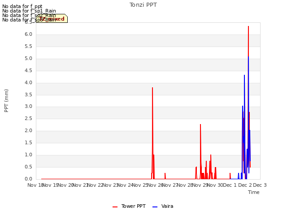Click the 3.5 y-axis tick label
Viewport: 287px width, 215px height.
(28, 95)
